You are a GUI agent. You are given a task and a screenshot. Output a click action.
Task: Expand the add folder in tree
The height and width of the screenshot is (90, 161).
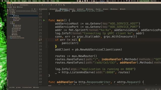click(x=11, y=12)
